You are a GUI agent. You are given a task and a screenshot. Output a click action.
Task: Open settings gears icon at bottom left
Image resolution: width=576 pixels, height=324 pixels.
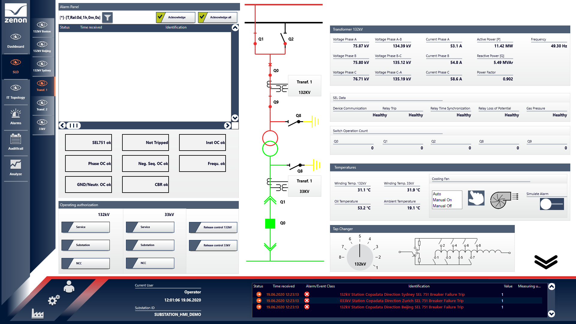[x=54, y=300]
